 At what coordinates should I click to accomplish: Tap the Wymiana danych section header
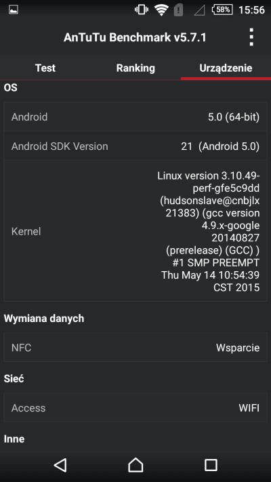44,319
